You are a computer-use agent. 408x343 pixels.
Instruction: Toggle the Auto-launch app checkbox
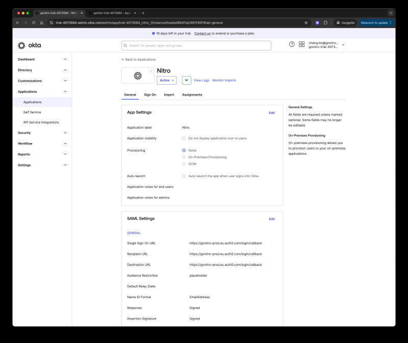click(184, 176)
